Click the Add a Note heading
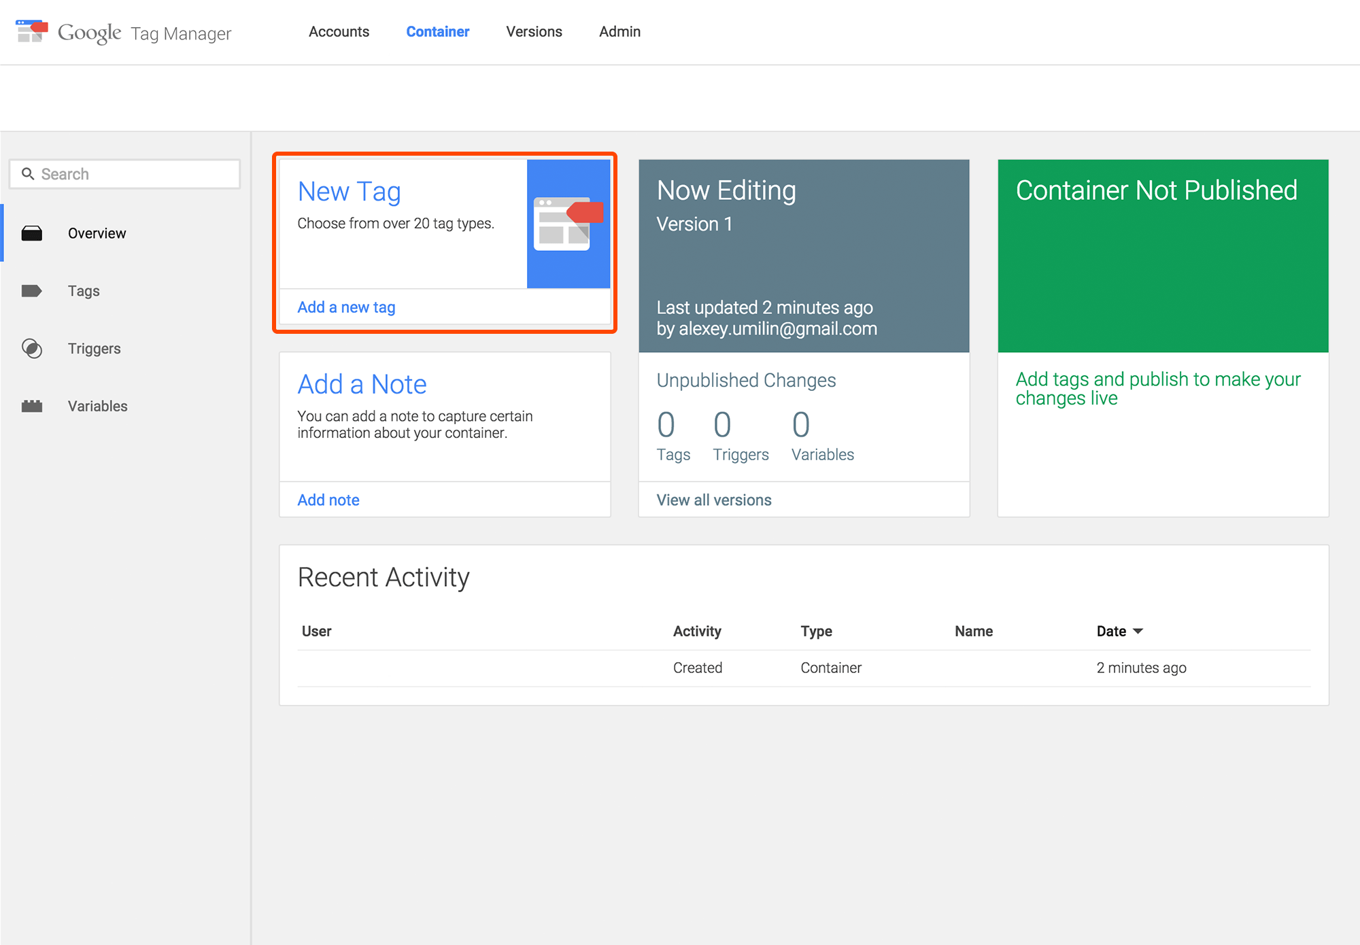This screenshot has height=945, width=1360. (x=362, y=385)
